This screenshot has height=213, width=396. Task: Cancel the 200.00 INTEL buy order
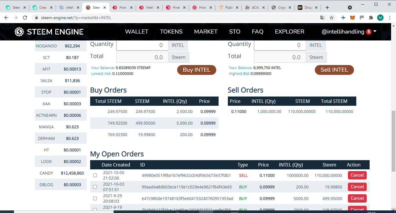click(357, 187)
